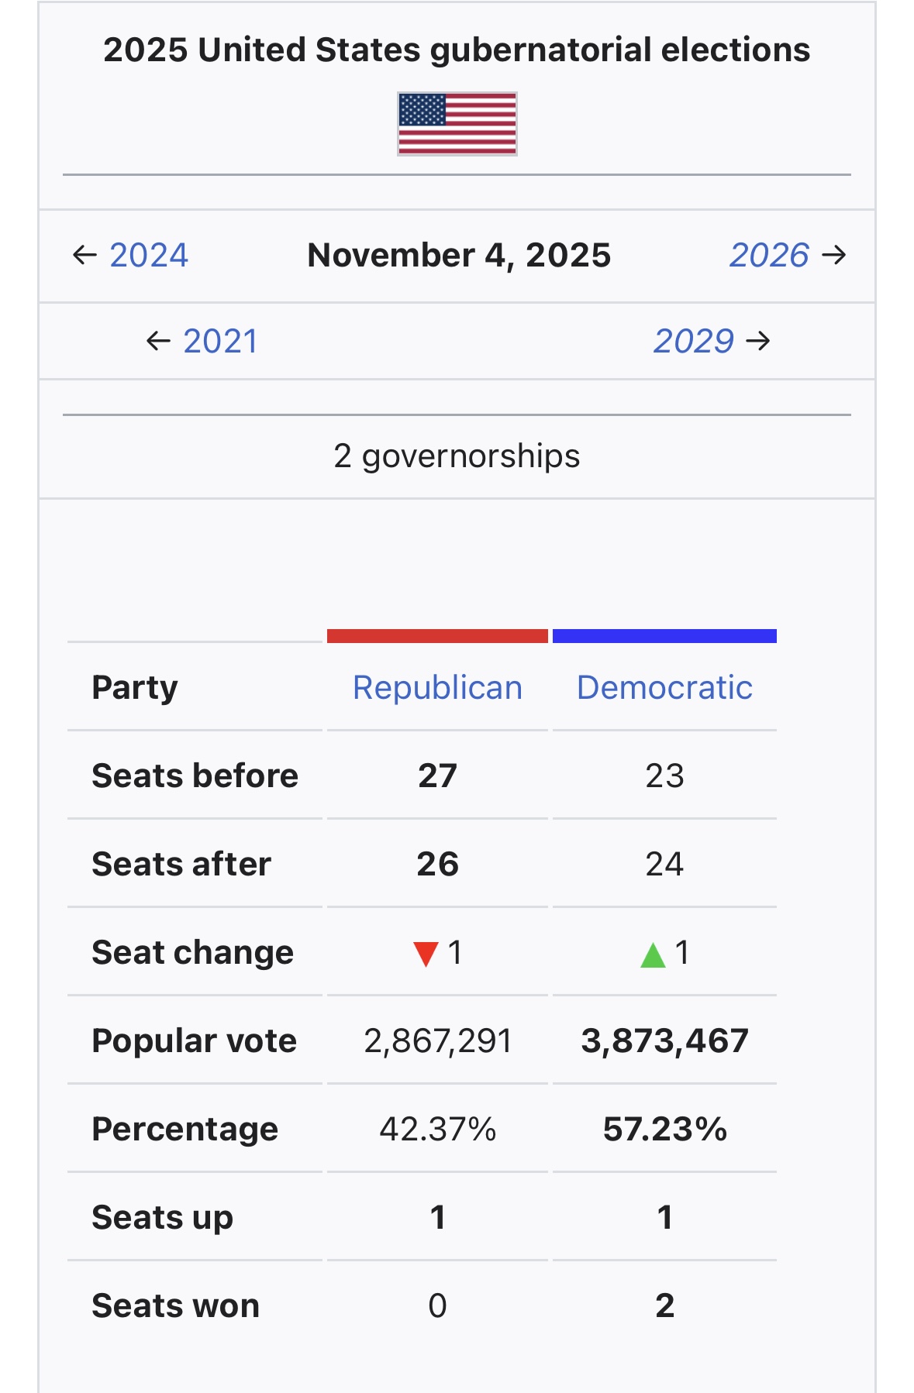Open the 2021 gubernatorial elections link
Screen dimensions: 914x1393
pyautogui.click(x=220, y=341)
